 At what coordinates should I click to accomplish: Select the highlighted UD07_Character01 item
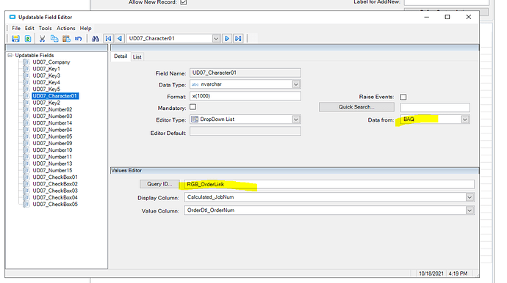point(55,96)
